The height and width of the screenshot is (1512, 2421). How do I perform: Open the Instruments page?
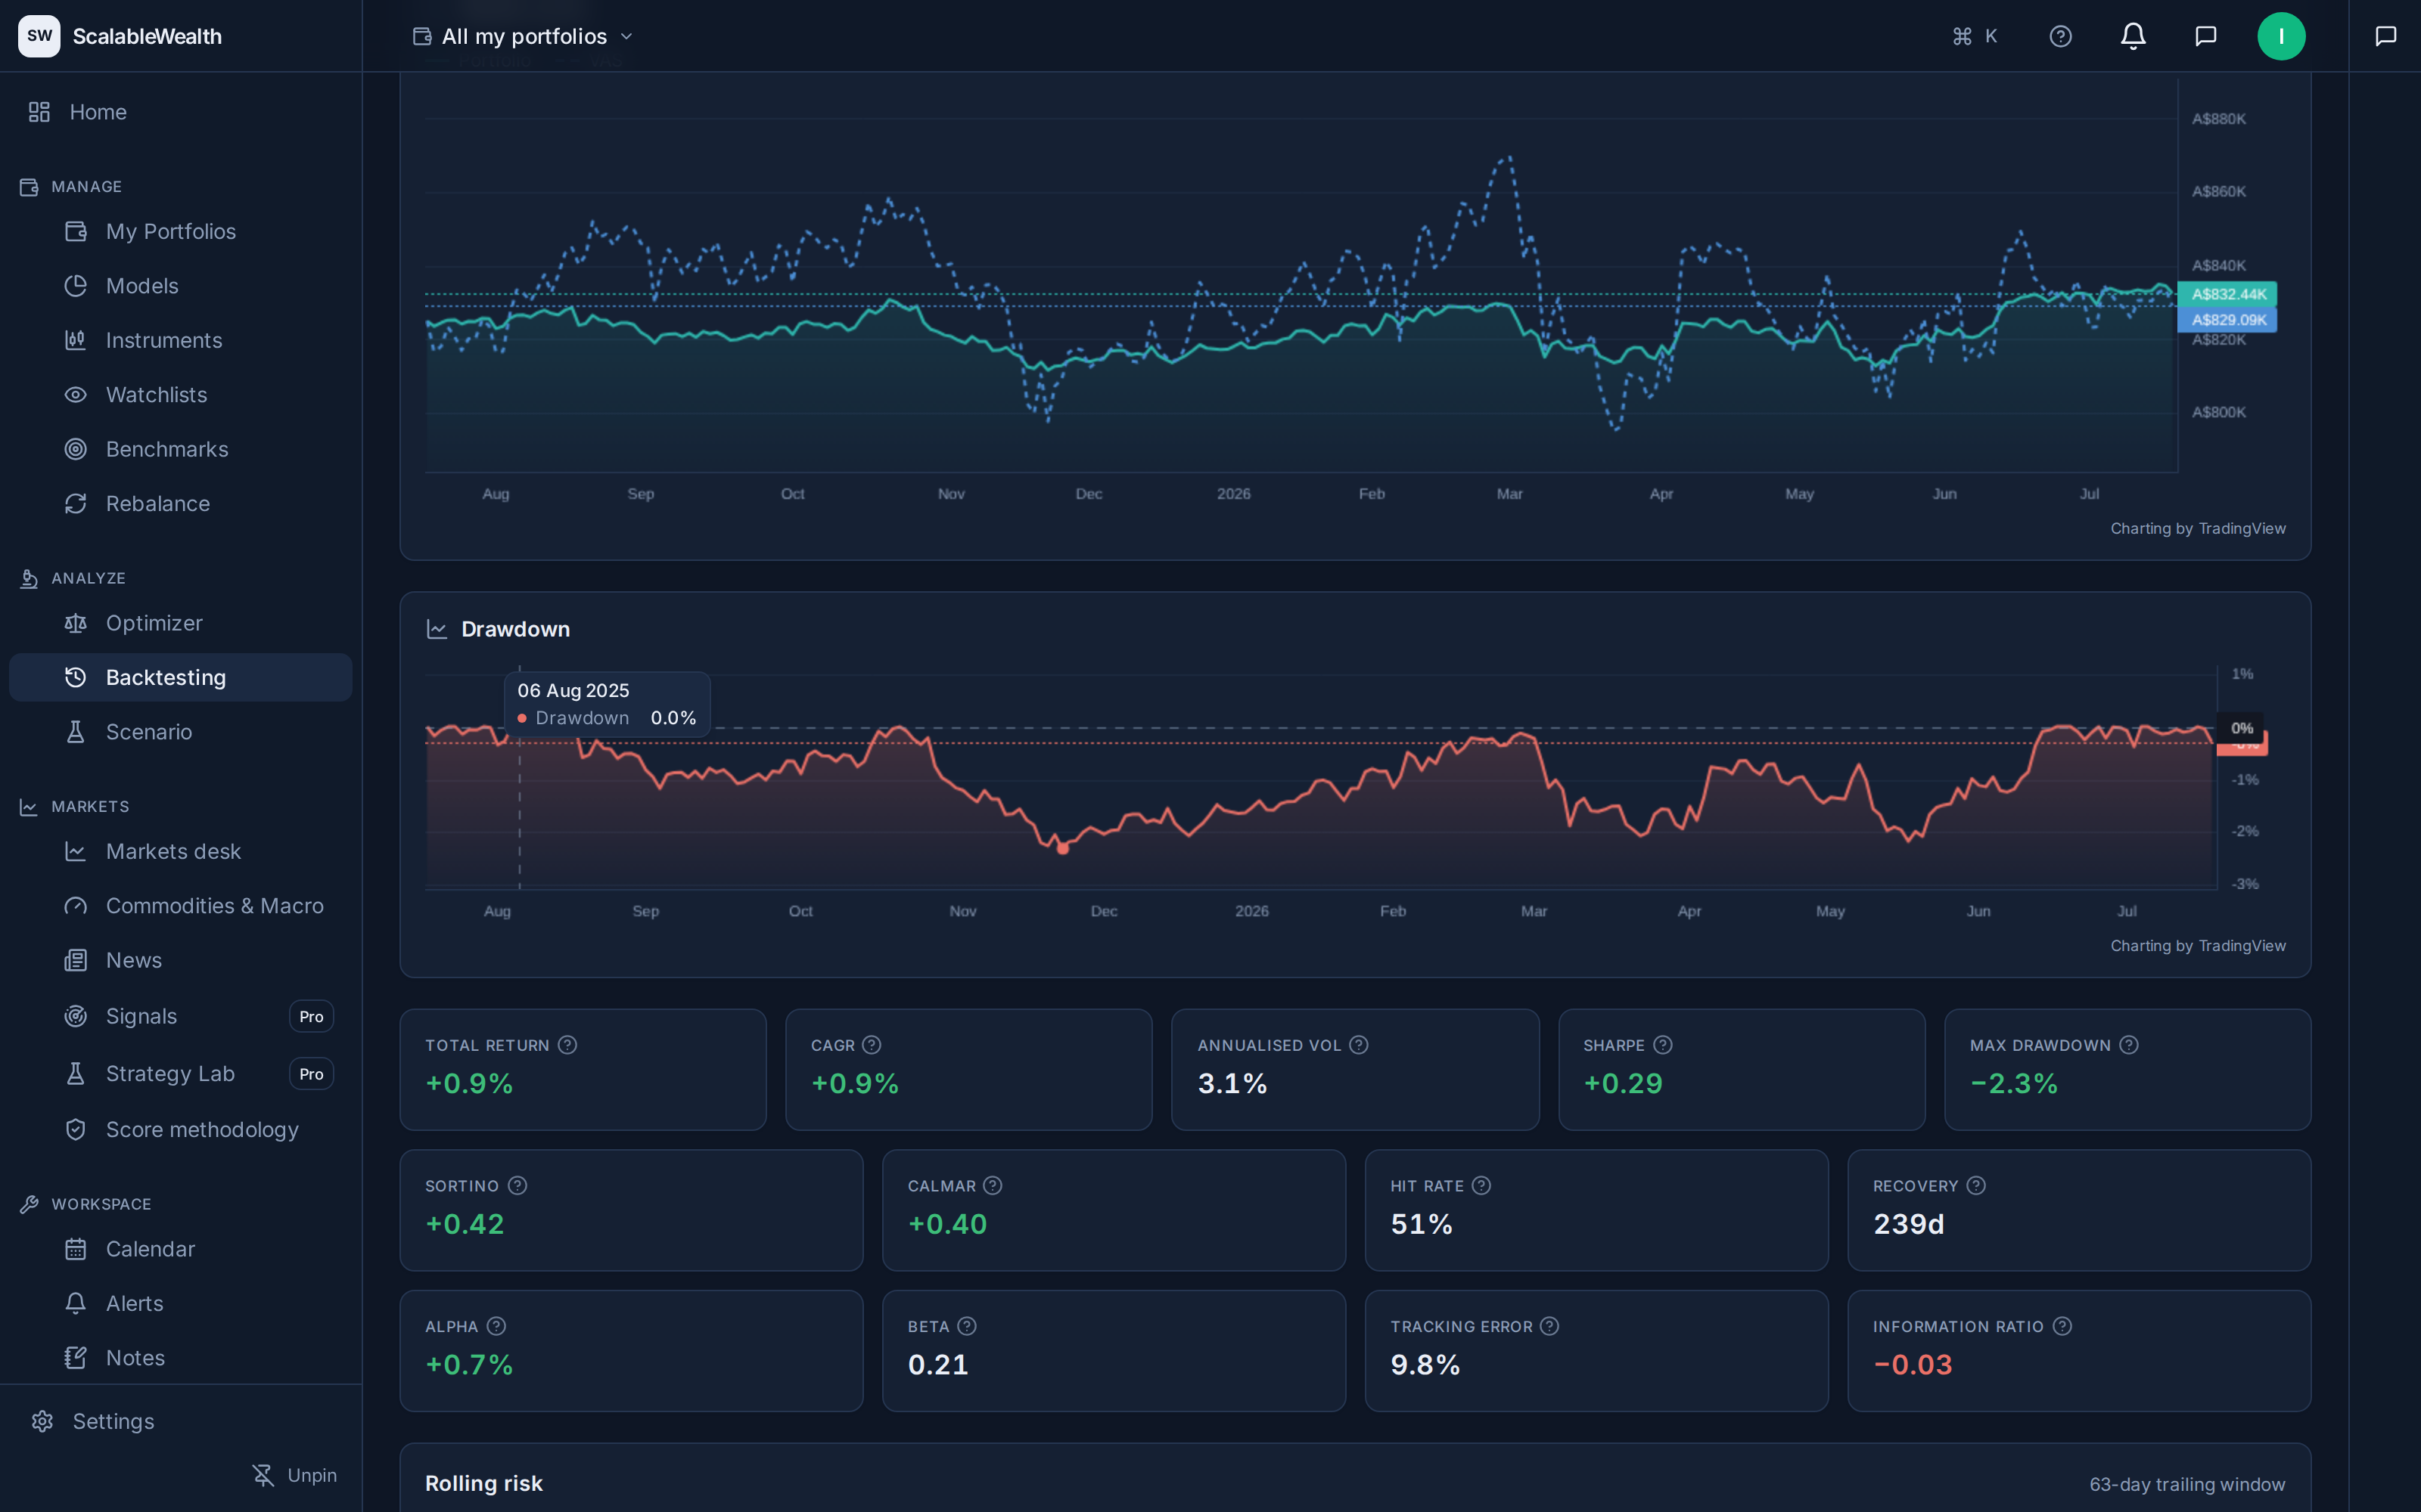(180, 340)
